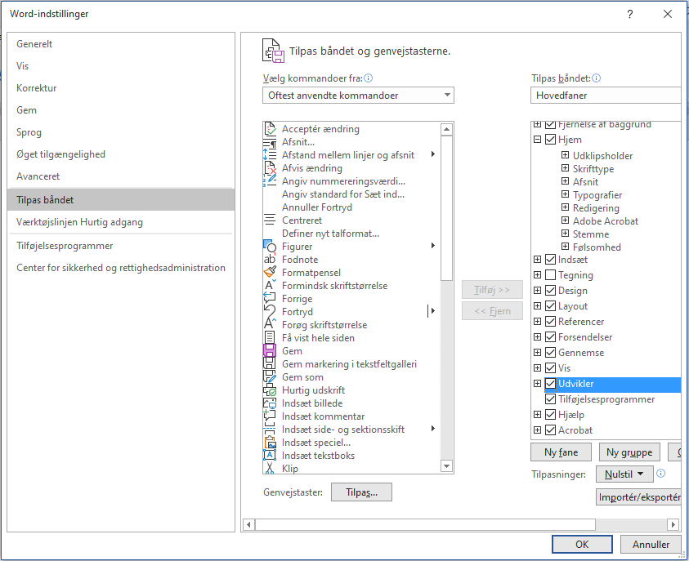Select the Centreret alignment icon
The height and width of the screenshot is (561, 689).
coord(270,220)
